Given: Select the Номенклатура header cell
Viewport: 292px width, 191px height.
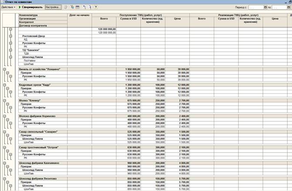Looking at the screenshot, I should click(x=43, y=15).
